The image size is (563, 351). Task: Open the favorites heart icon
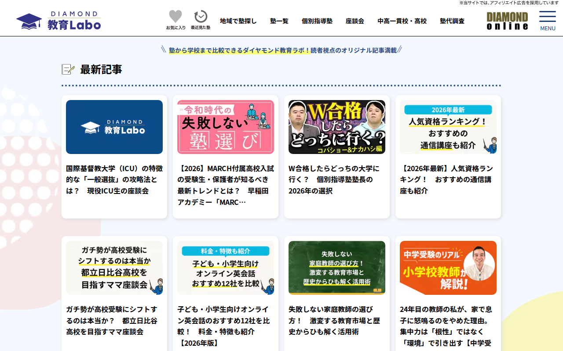tap(175, 20)
